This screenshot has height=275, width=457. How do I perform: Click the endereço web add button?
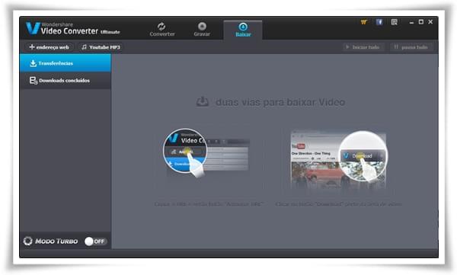pyautogui.click(x=49, y=47)
